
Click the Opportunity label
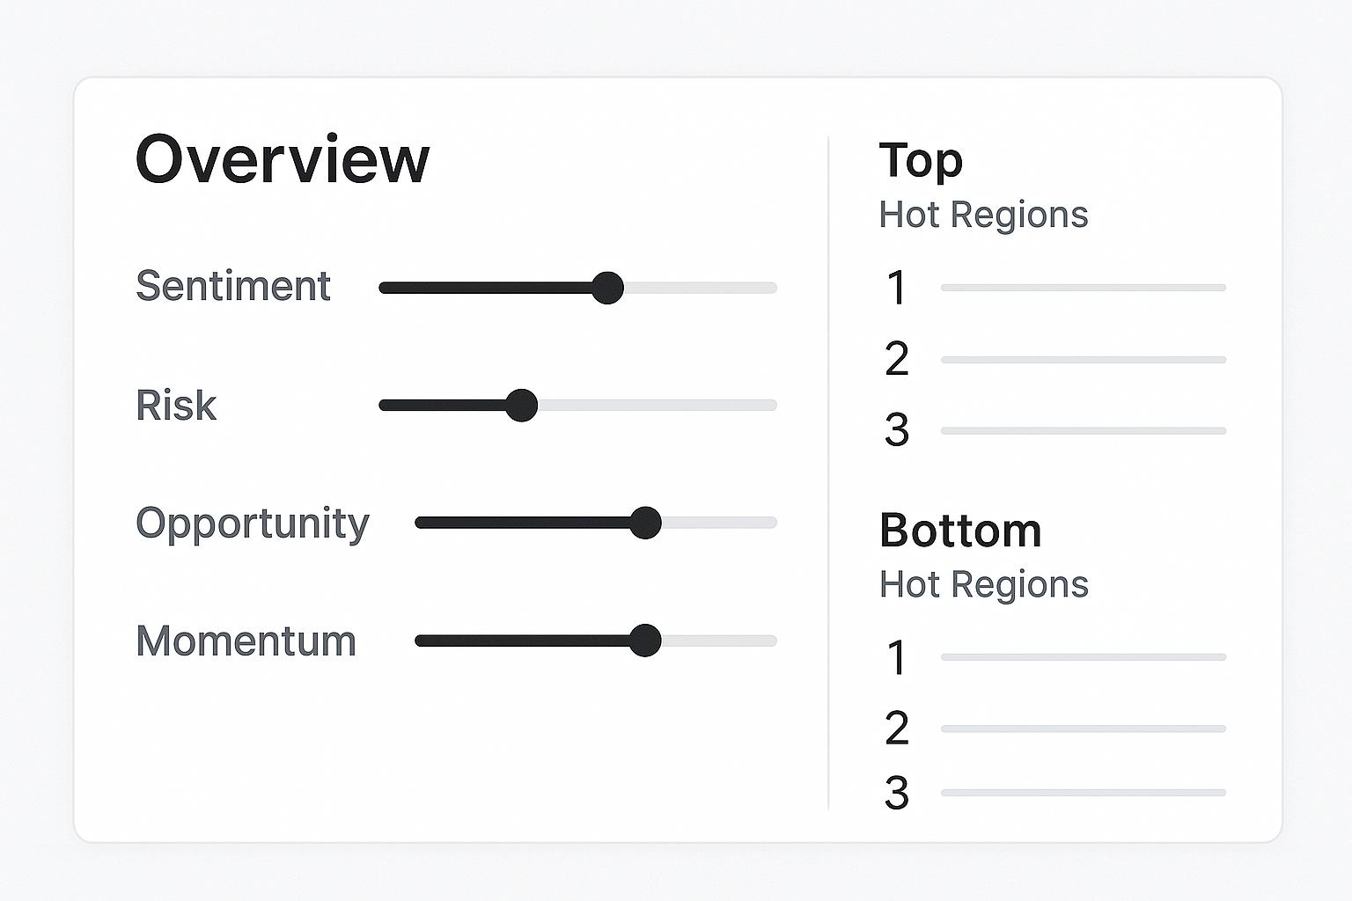tap(253, 524)
